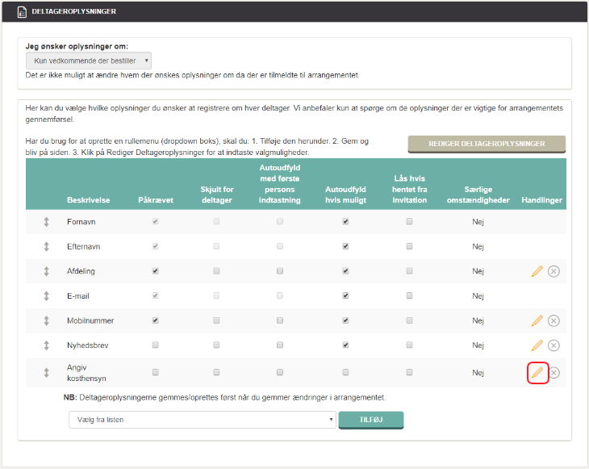Click the reorder arrows for Afdeling row
This screenshot has width=589, height=469.
[46, 271]
